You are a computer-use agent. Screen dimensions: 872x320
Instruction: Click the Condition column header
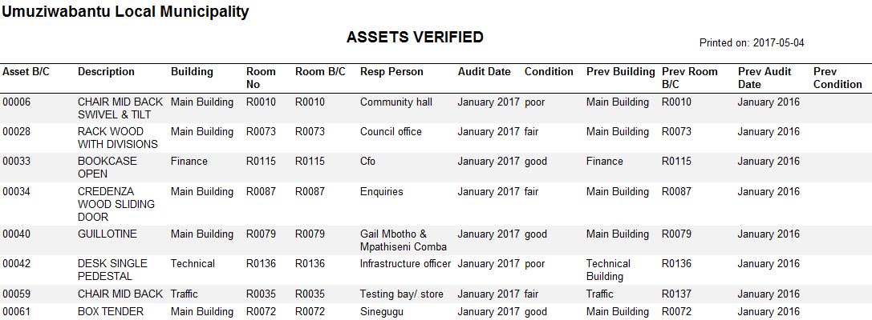point(549,71)
